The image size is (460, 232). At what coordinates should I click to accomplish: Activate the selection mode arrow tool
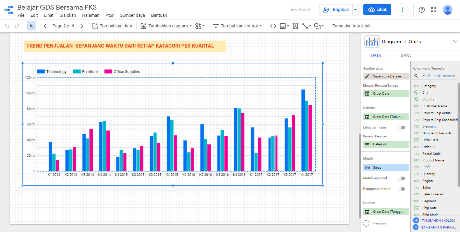[31, 26]
